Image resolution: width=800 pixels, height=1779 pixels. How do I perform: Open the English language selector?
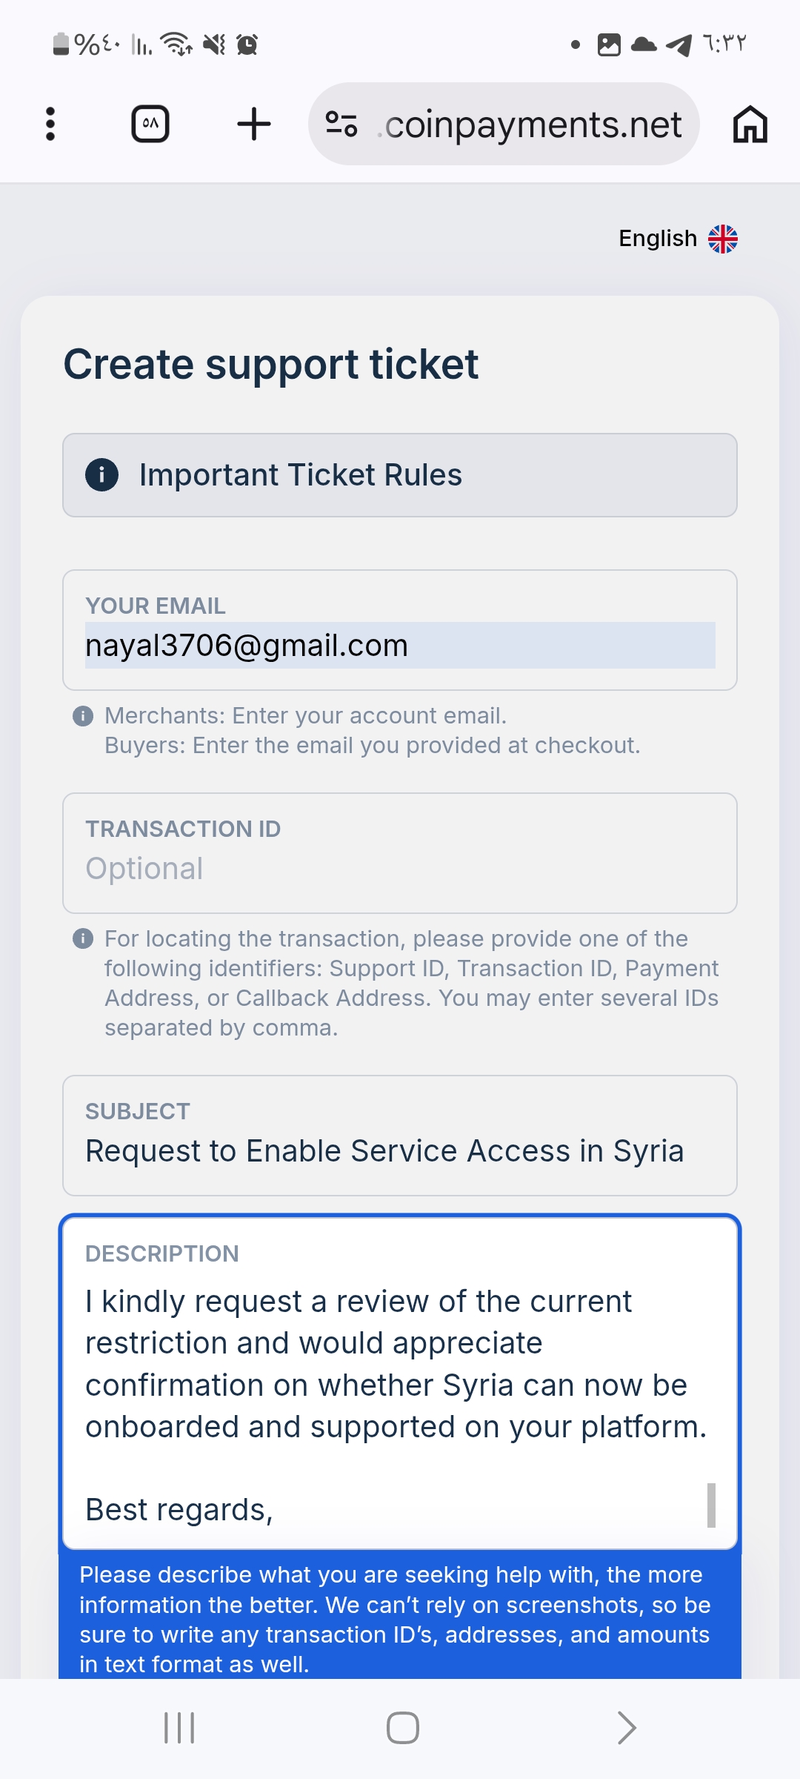[x=658, y=239]
